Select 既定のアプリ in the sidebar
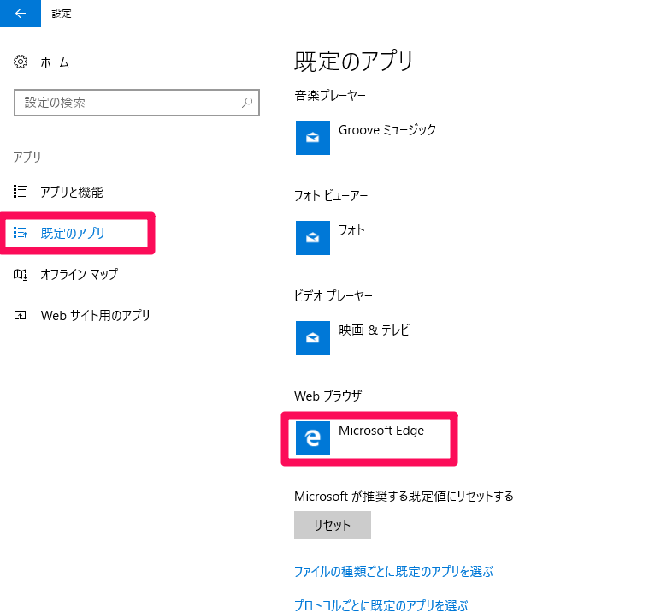This screenshot has height=613, width=649. pos(73,233)
